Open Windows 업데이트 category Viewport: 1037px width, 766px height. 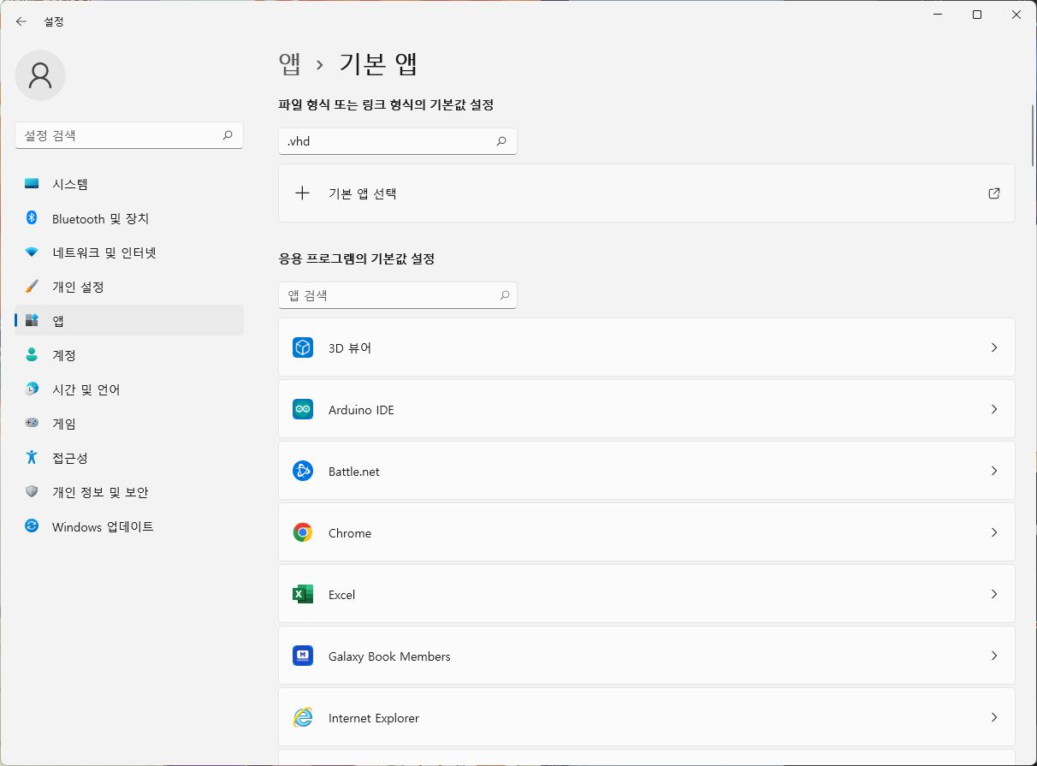click(129, 526)
